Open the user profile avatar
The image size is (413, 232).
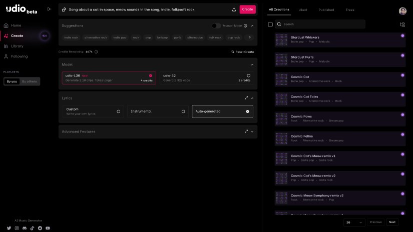402,11
